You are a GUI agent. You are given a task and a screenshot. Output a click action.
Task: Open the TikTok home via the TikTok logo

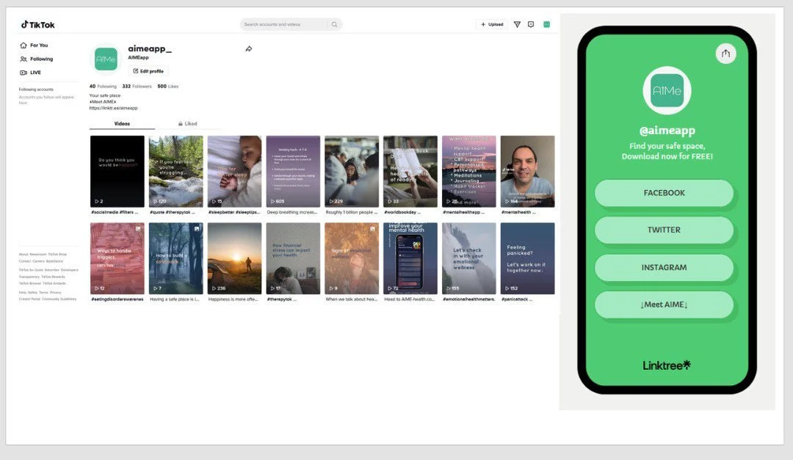40,23
